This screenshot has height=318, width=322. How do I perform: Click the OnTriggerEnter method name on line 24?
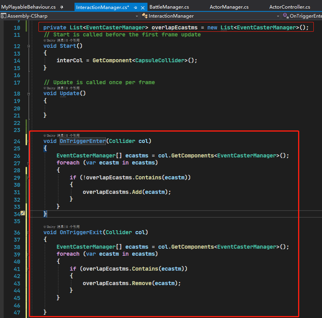[x=82, y=141]
